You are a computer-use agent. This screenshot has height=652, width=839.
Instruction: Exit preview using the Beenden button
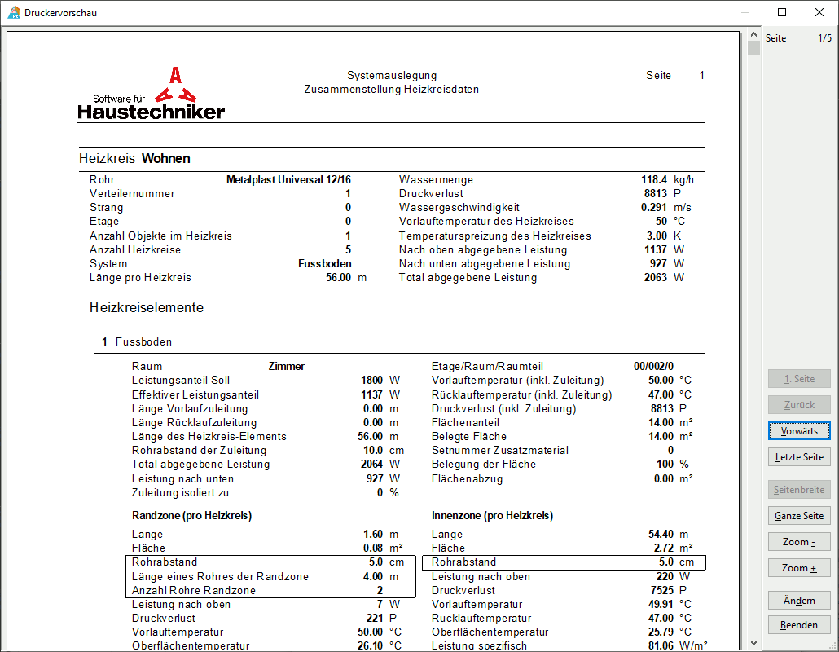coord(799,625)
